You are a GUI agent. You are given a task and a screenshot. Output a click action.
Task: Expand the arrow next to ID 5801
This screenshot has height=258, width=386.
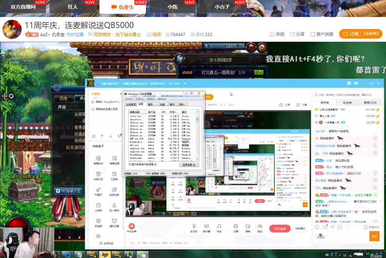[184, 83]
